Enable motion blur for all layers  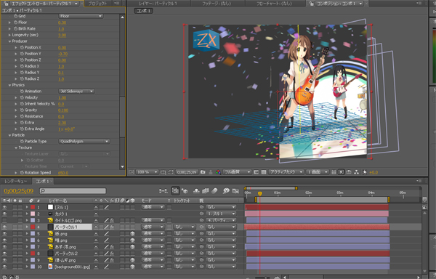coord(214,190)
